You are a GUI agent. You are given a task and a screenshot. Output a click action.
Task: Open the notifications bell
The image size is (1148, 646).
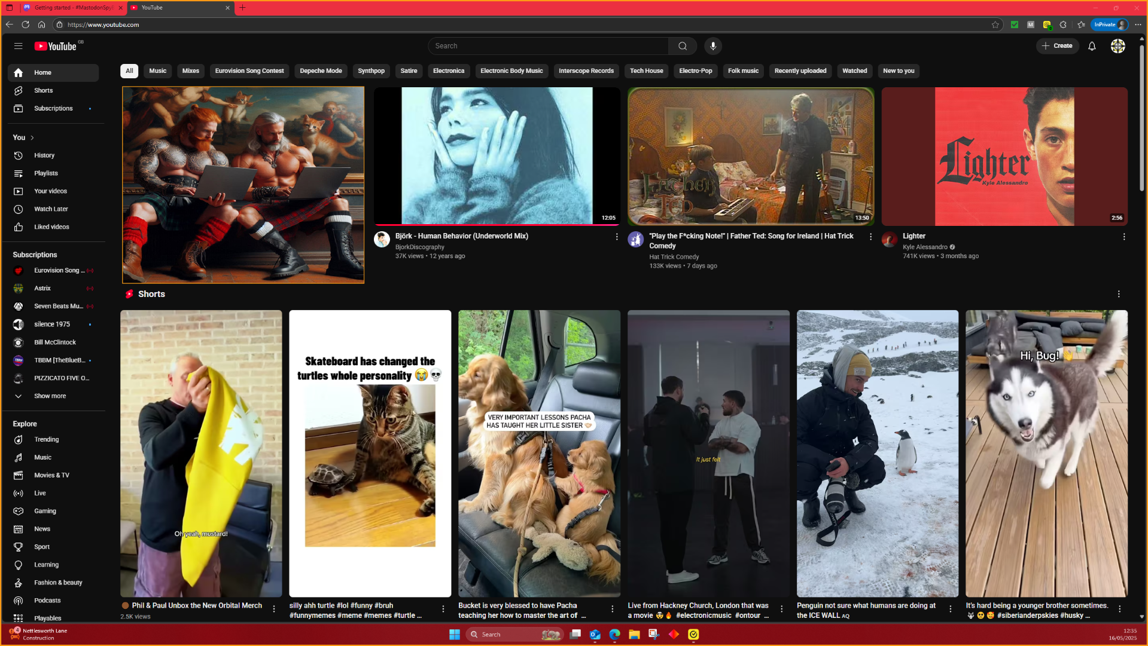click(x=1091, y=46)
